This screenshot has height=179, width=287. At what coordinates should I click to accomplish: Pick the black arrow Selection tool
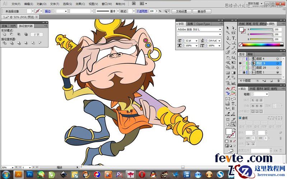(x=228, y=27)
